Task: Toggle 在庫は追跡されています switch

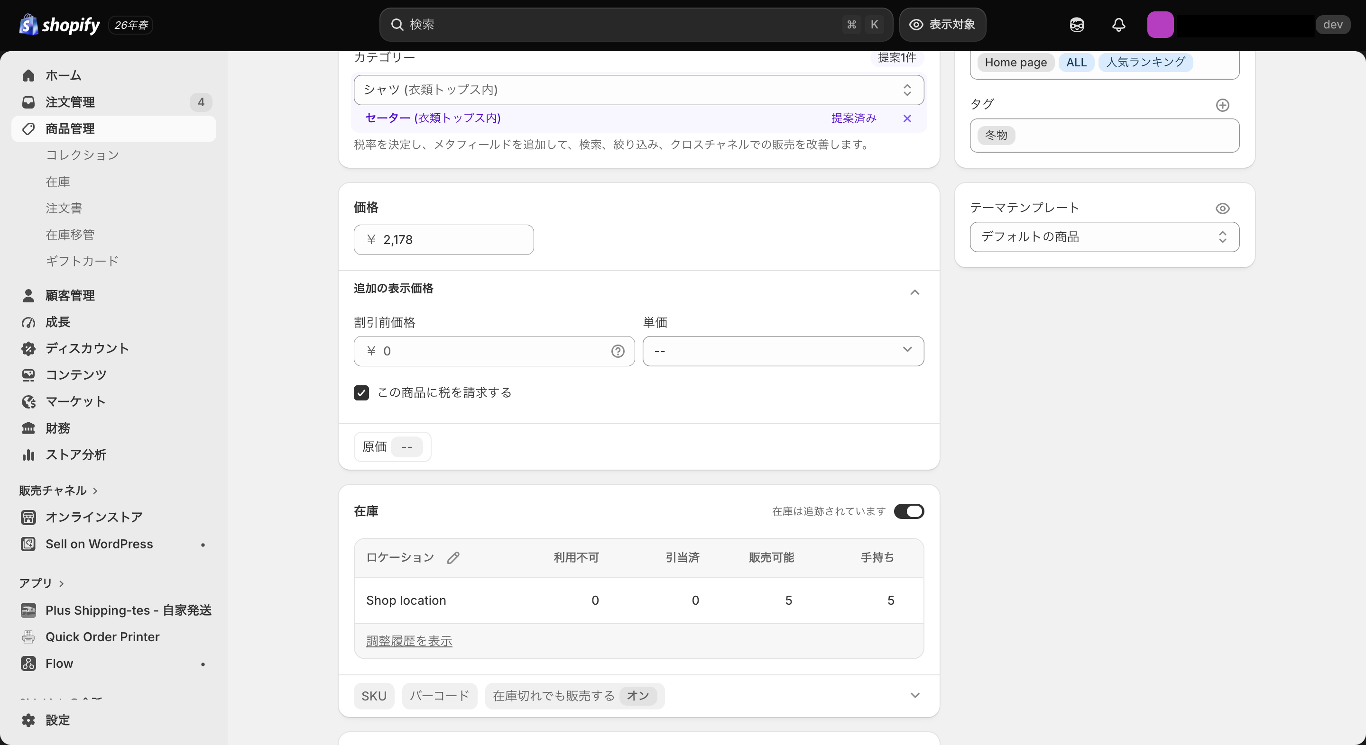Action: coord(909,511)
